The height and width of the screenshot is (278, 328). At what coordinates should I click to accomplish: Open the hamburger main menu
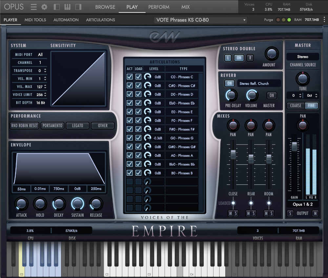point(33,7)
